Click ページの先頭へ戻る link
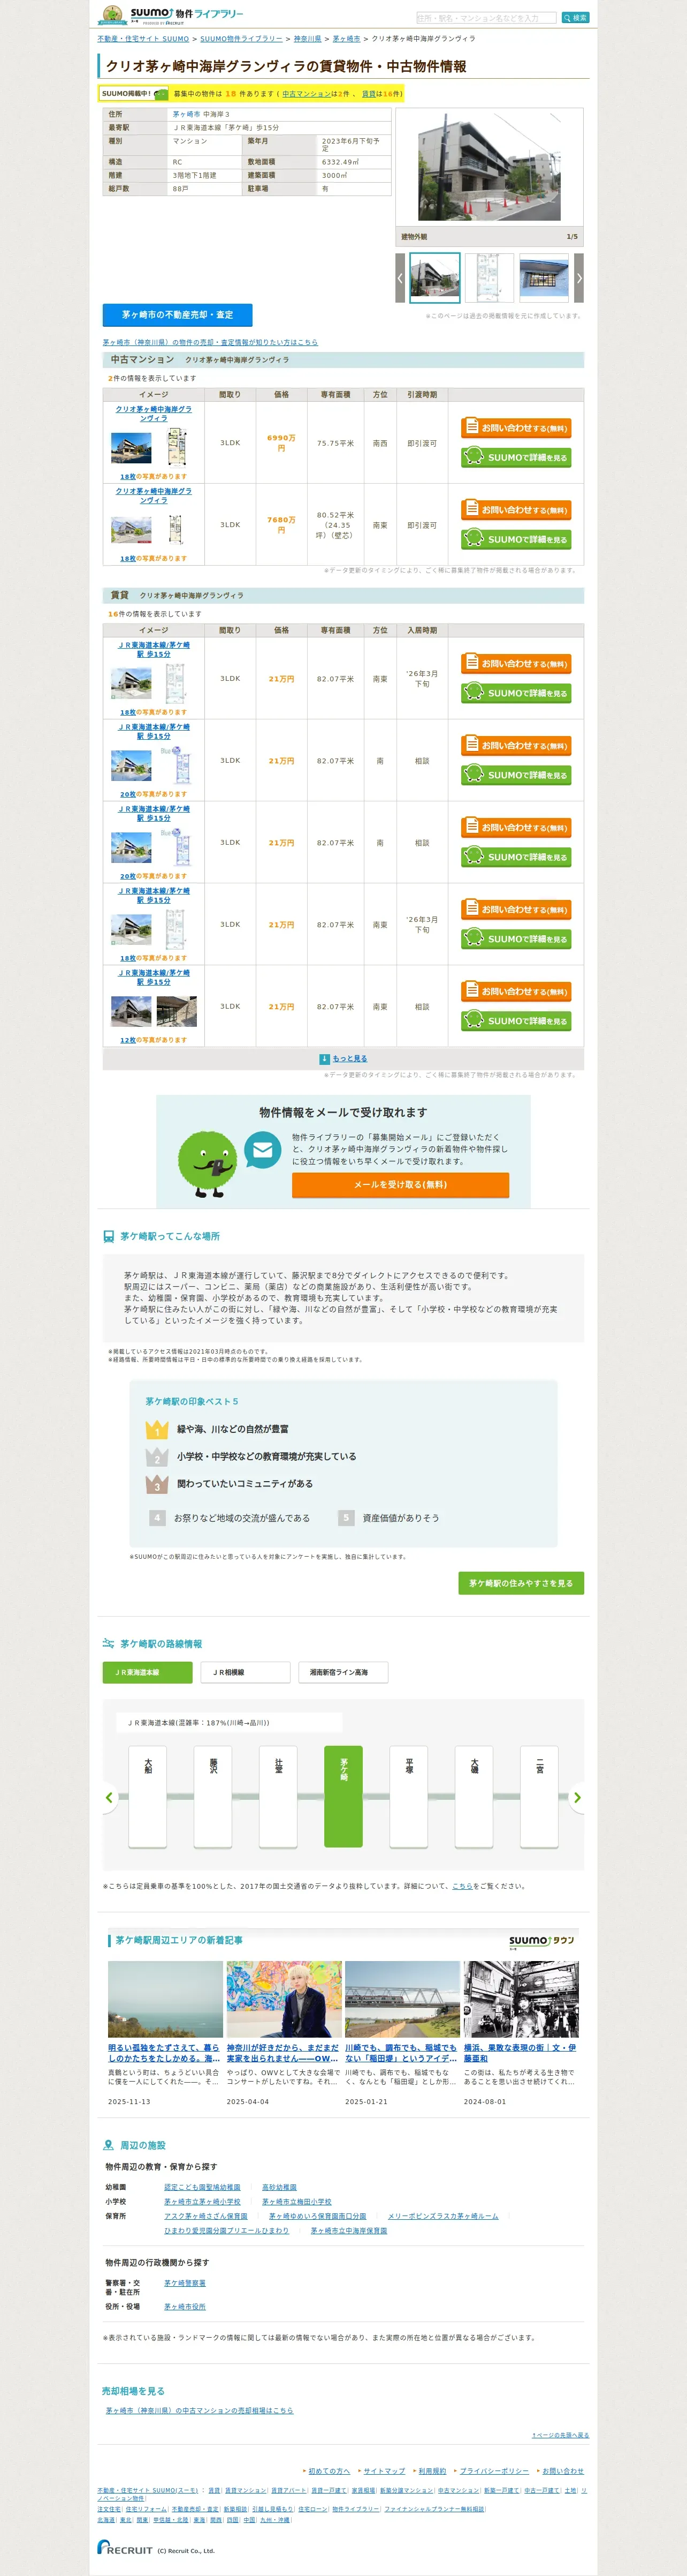 pyautogui.click(x=560, y=2435)
